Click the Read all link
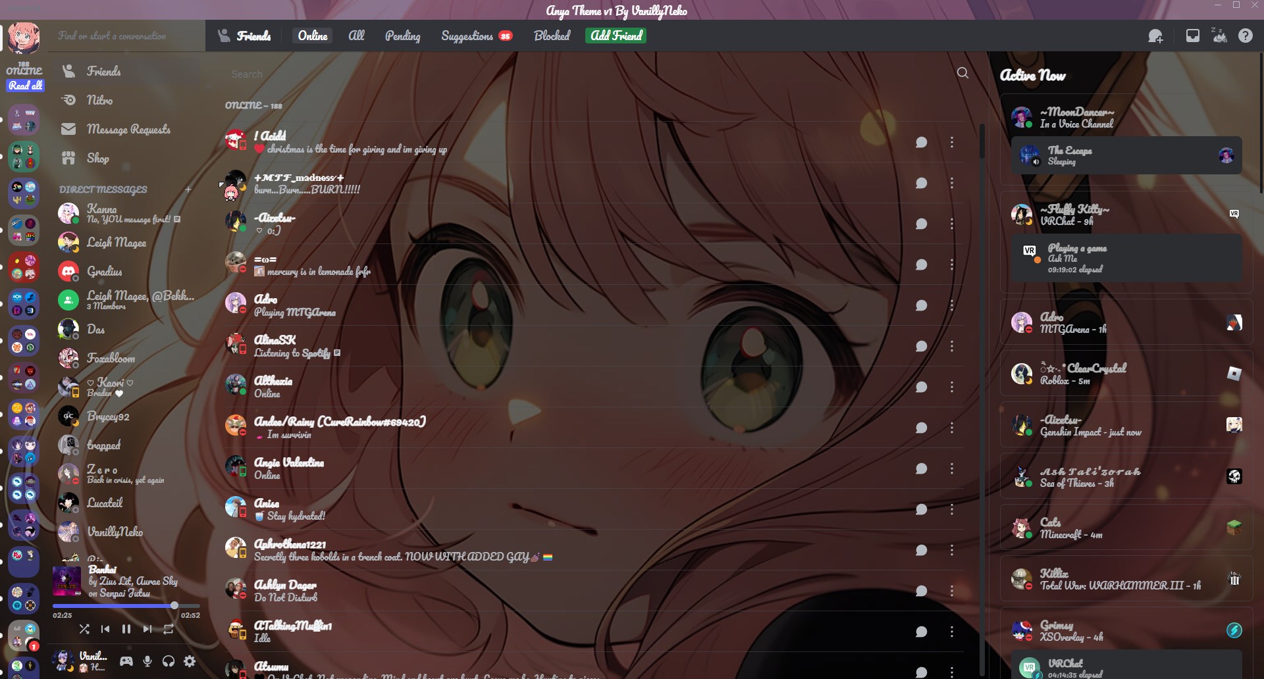1264x679 pixels. (25, 86)
